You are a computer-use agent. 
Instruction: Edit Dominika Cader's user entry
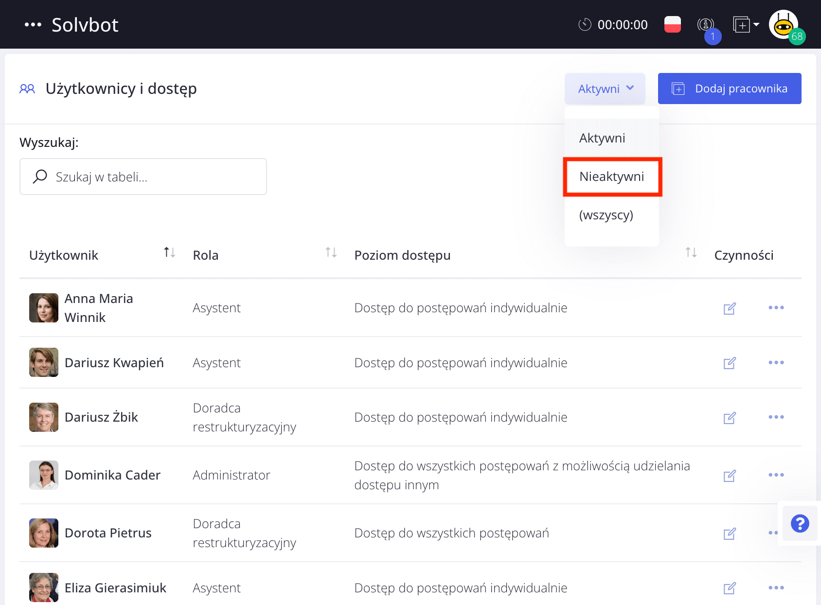[x=730, y=476]
